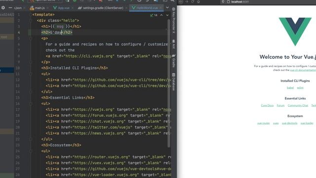Open the Key Promoter X tool window
Image resolution: width=316 pixels, height=178 pixels.
pyautogui.click(x=173, y=20)
